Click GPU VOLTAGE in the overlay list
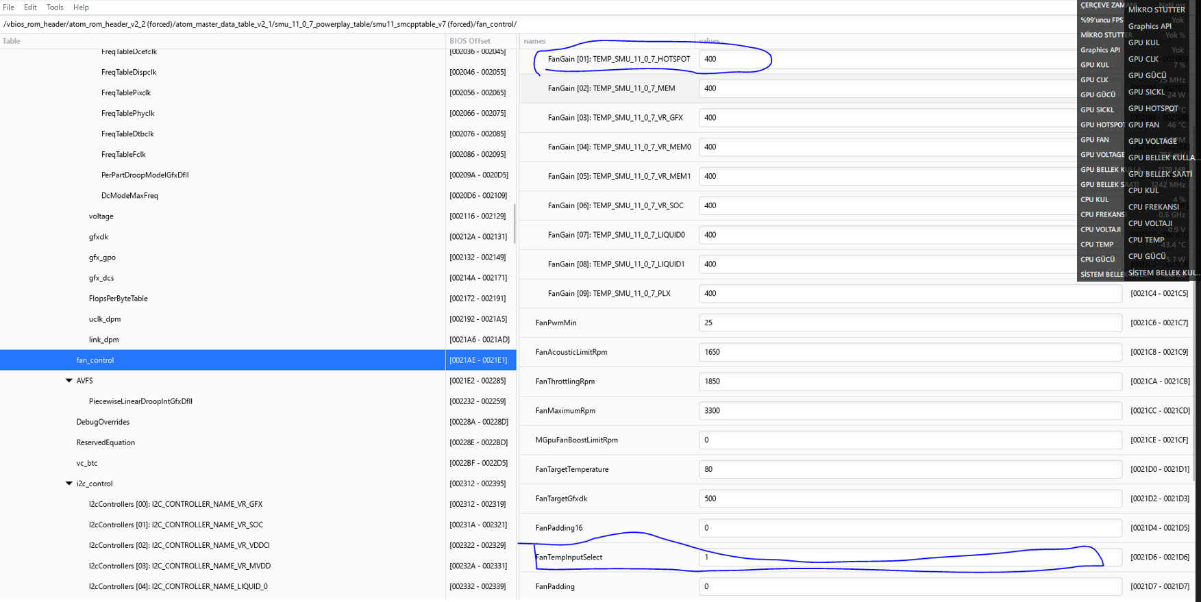 click(1152, 141)
